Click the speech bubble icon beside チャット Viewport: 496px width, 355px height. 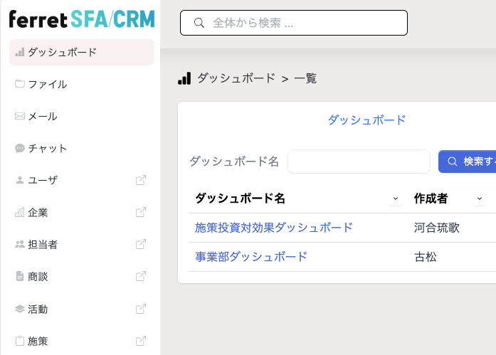coord(20,148)
